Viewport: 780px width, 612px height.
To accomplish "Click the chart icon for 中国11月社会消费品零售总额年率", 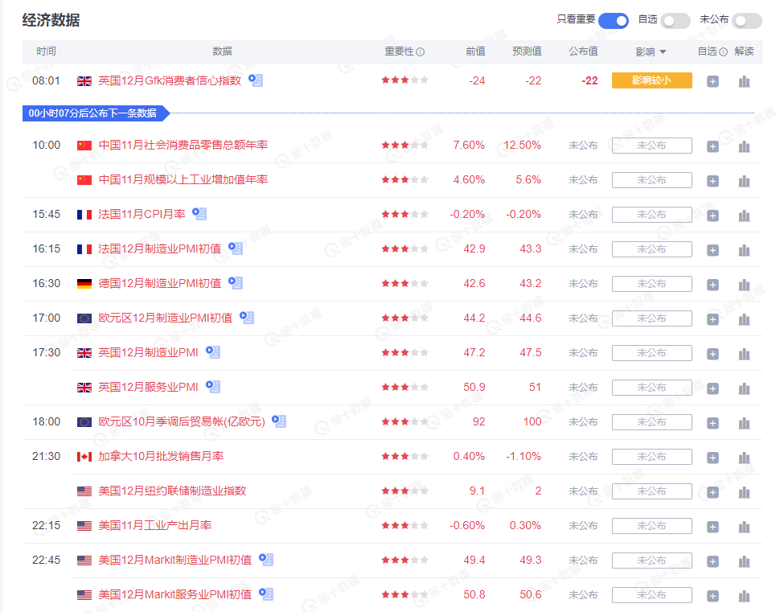I will point(744,146).
